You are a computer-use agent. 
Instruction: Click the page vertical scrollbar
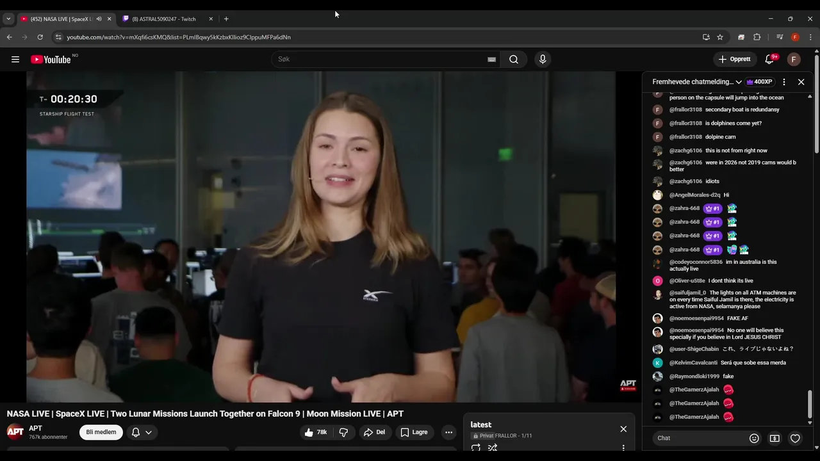pyautogui.click(x=816, y=102)
